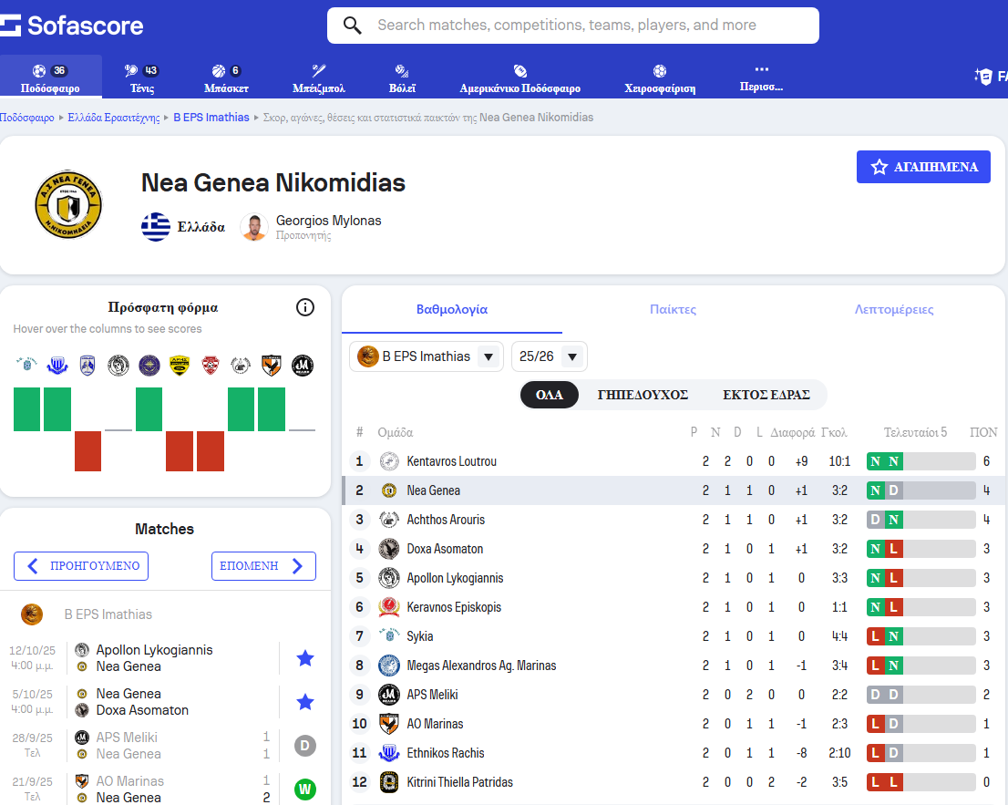The image size is (1008, 805).
Task: Add team to favorites with ΑΓΑΠΗΜΕΝΑ button
Action: click(923, 167)
